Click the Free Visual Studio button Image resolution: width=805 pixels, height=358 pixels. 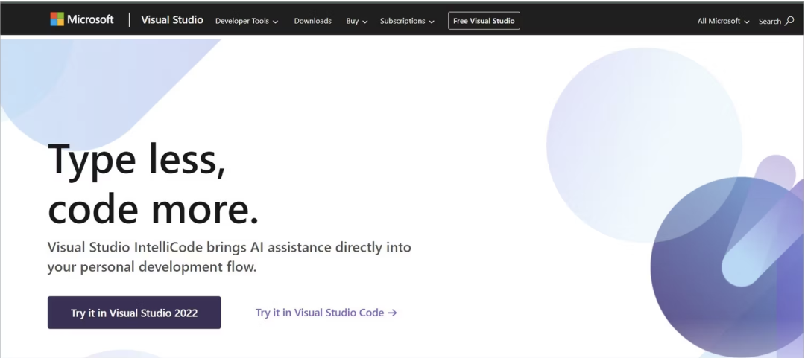pyautogui.click(x=484, y=21)
